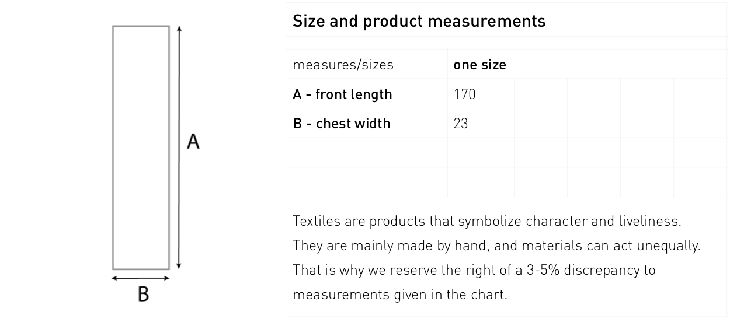730x319 pixels.
Task: Click the letter A in the diagram
Action: [x=193, y=141]
